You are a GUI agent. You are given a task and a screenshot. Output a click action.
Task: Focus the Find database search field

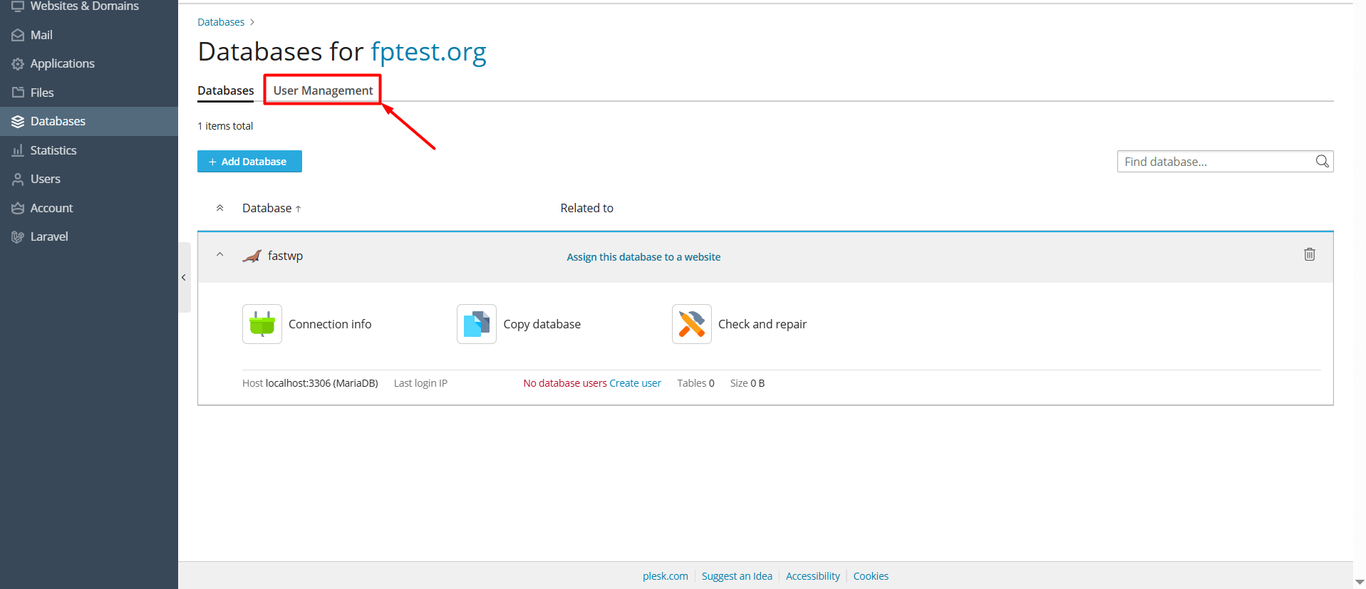click(1215, 162)
